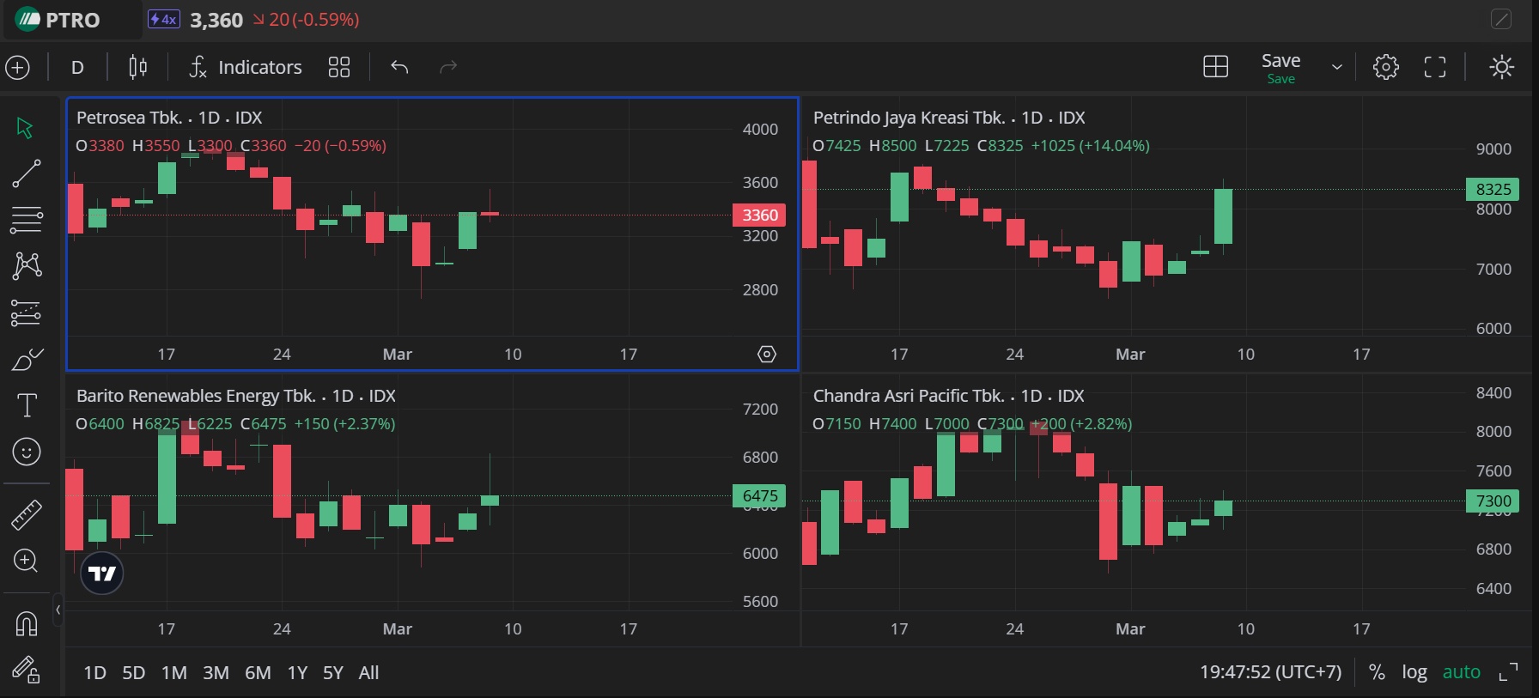Select the ruler measure tool
The width and height of the screenshot is (1539, 698).
26,514
